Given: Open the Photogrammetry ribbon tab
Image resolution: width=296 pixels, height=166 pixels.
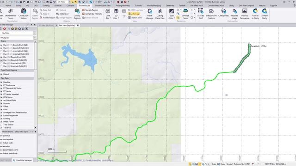Looking at the screenshot, I should 123,6.
